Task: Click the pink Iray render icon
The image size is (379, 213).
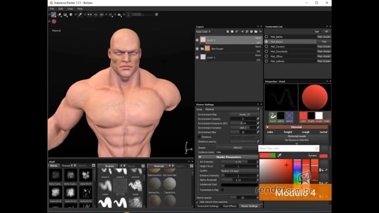Action: [54, 21]
